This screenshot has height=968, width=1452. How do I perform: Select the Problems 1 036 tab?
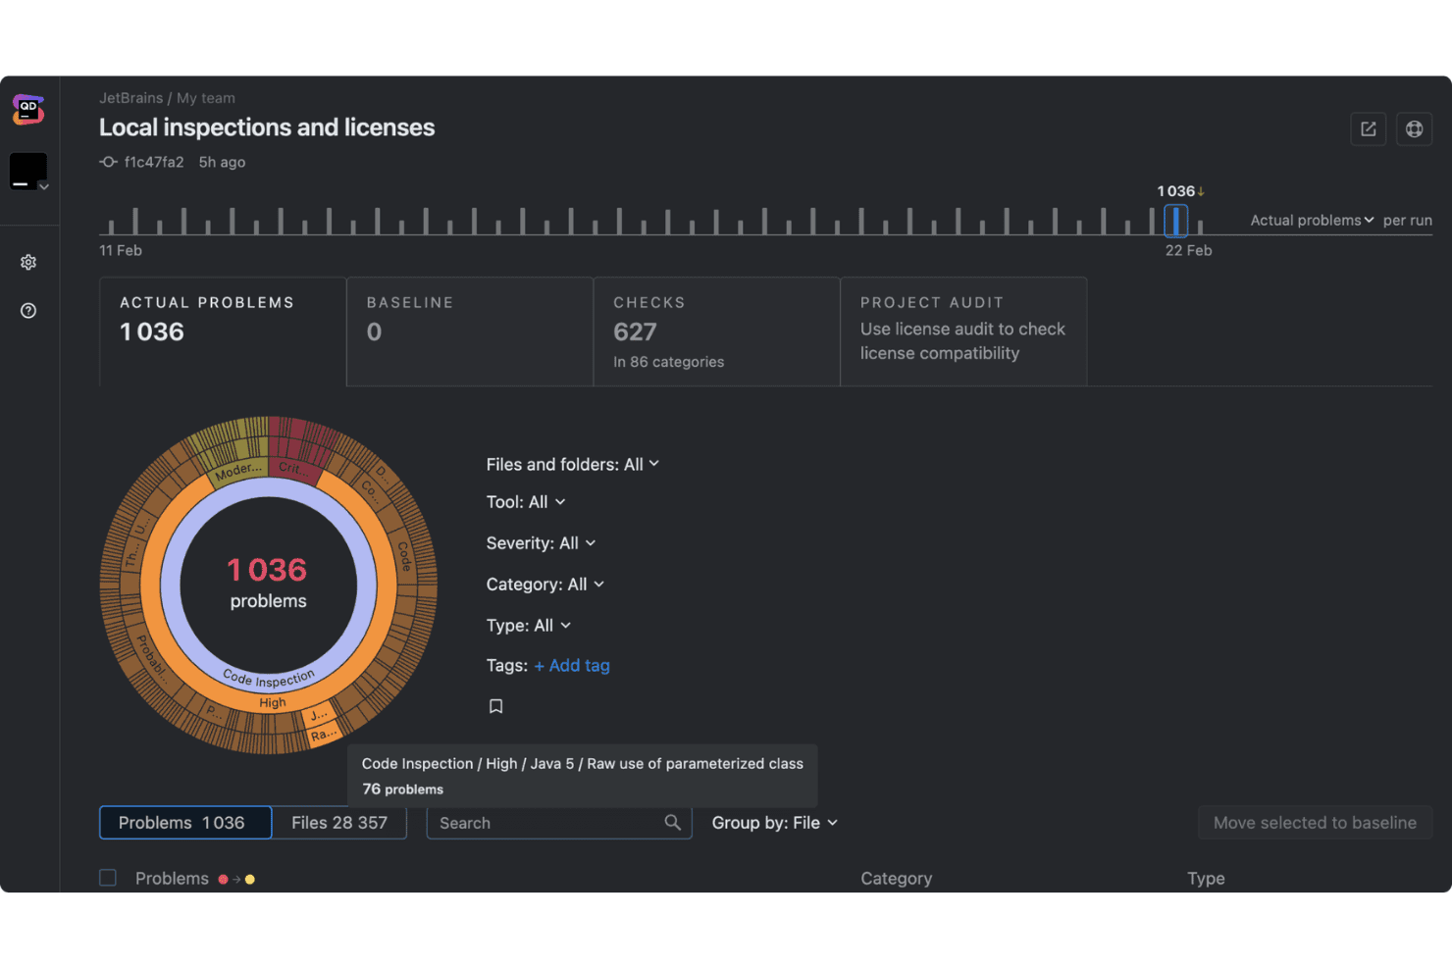[x=185, y=823]
